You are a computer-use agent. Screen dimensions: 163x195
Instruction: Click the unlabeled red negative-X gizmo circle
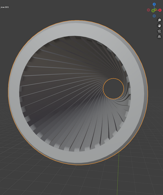pos(148,10)
